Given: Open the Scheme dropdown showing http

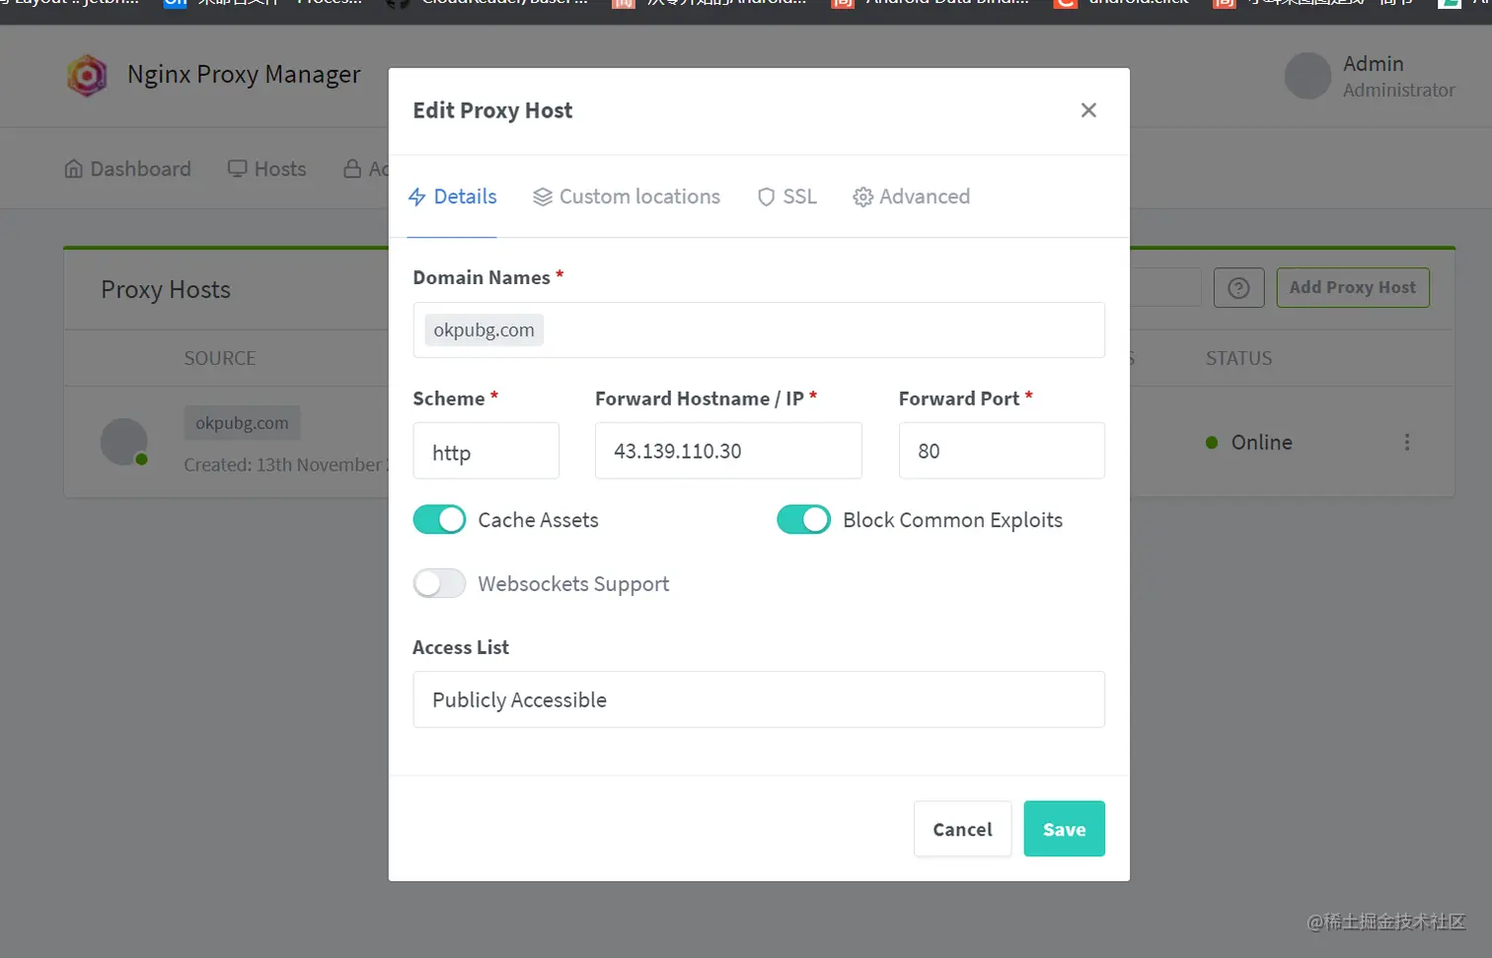Looking at the screenshot, I should [486, 451].
